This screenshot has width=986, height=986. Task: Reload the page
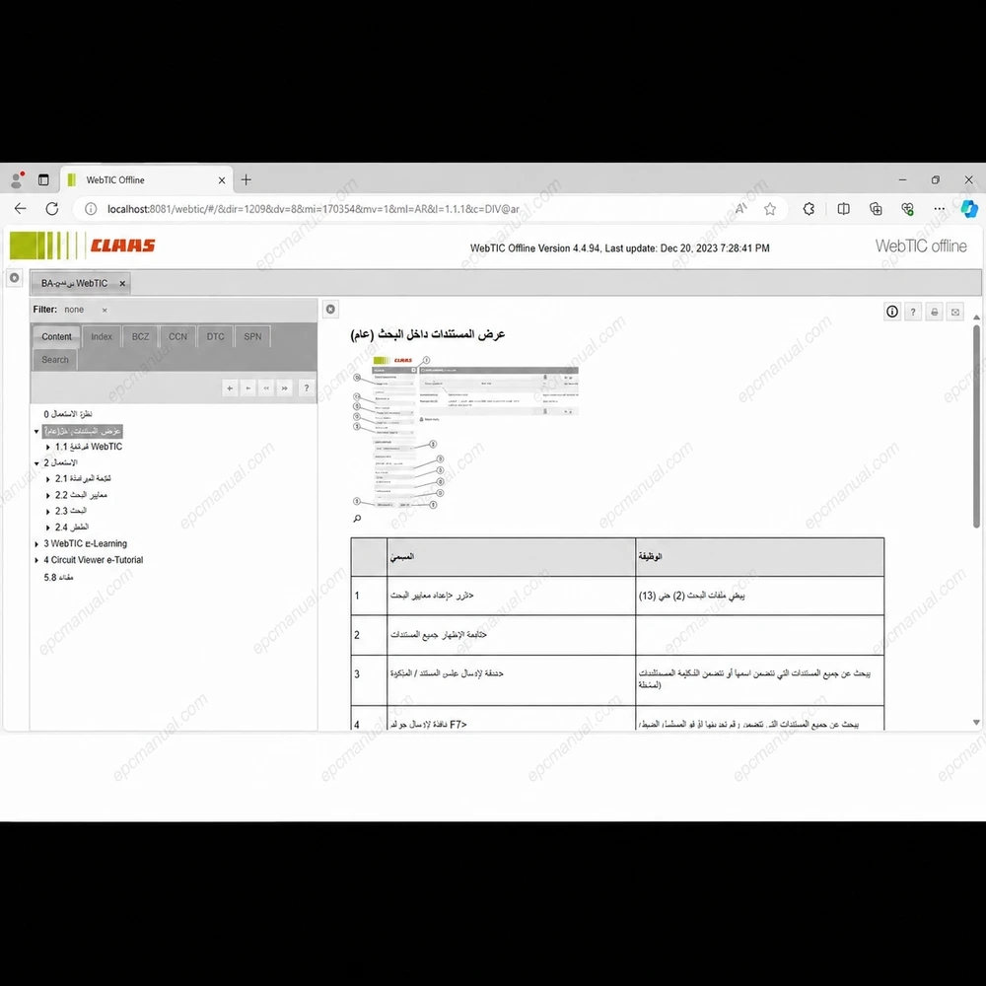52,209
